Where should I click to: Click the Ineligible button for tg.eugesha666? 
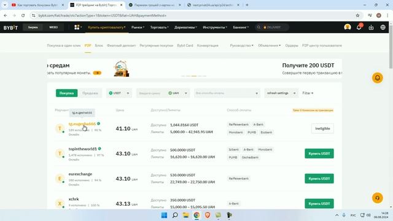click(322, 128)
